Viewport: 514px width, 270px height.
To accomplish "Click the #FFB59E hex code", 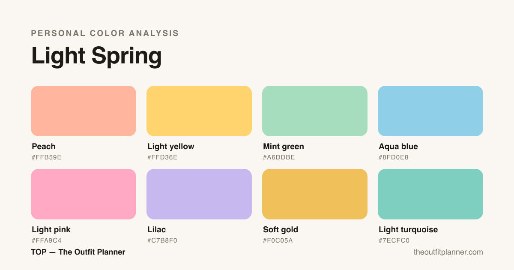I will 47,157.
